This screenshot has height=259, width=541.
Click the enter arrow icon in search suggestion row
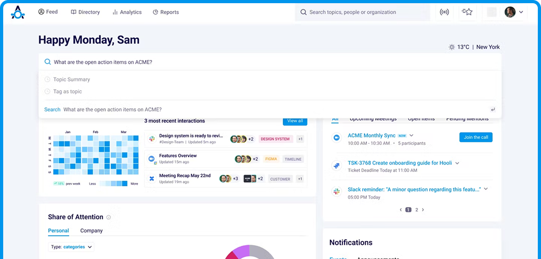493,110
